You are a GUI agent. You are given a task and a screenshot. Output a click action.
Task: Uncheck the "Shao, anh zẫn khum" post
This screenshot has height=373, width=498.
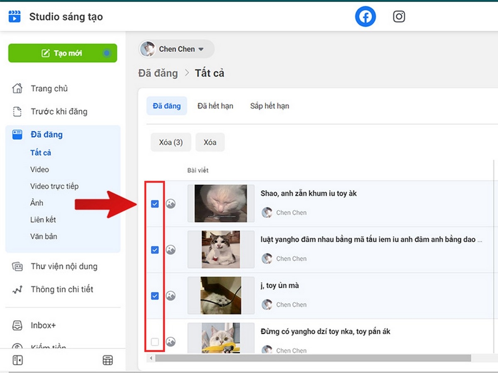[155, 204]
